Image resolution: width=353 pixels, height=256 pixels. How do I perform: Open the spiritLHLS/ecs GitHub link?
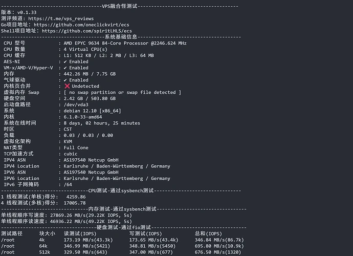pyautogui.click(x=86, y=31)
